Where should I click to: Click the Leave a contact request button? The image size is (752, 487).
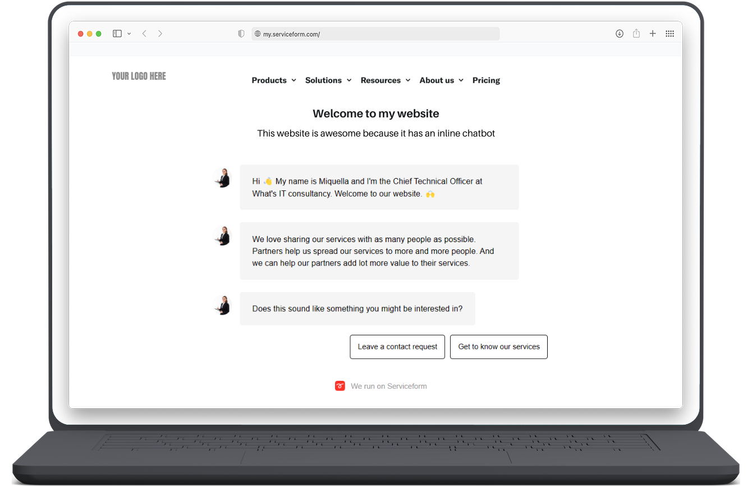[x=397, y=347]
